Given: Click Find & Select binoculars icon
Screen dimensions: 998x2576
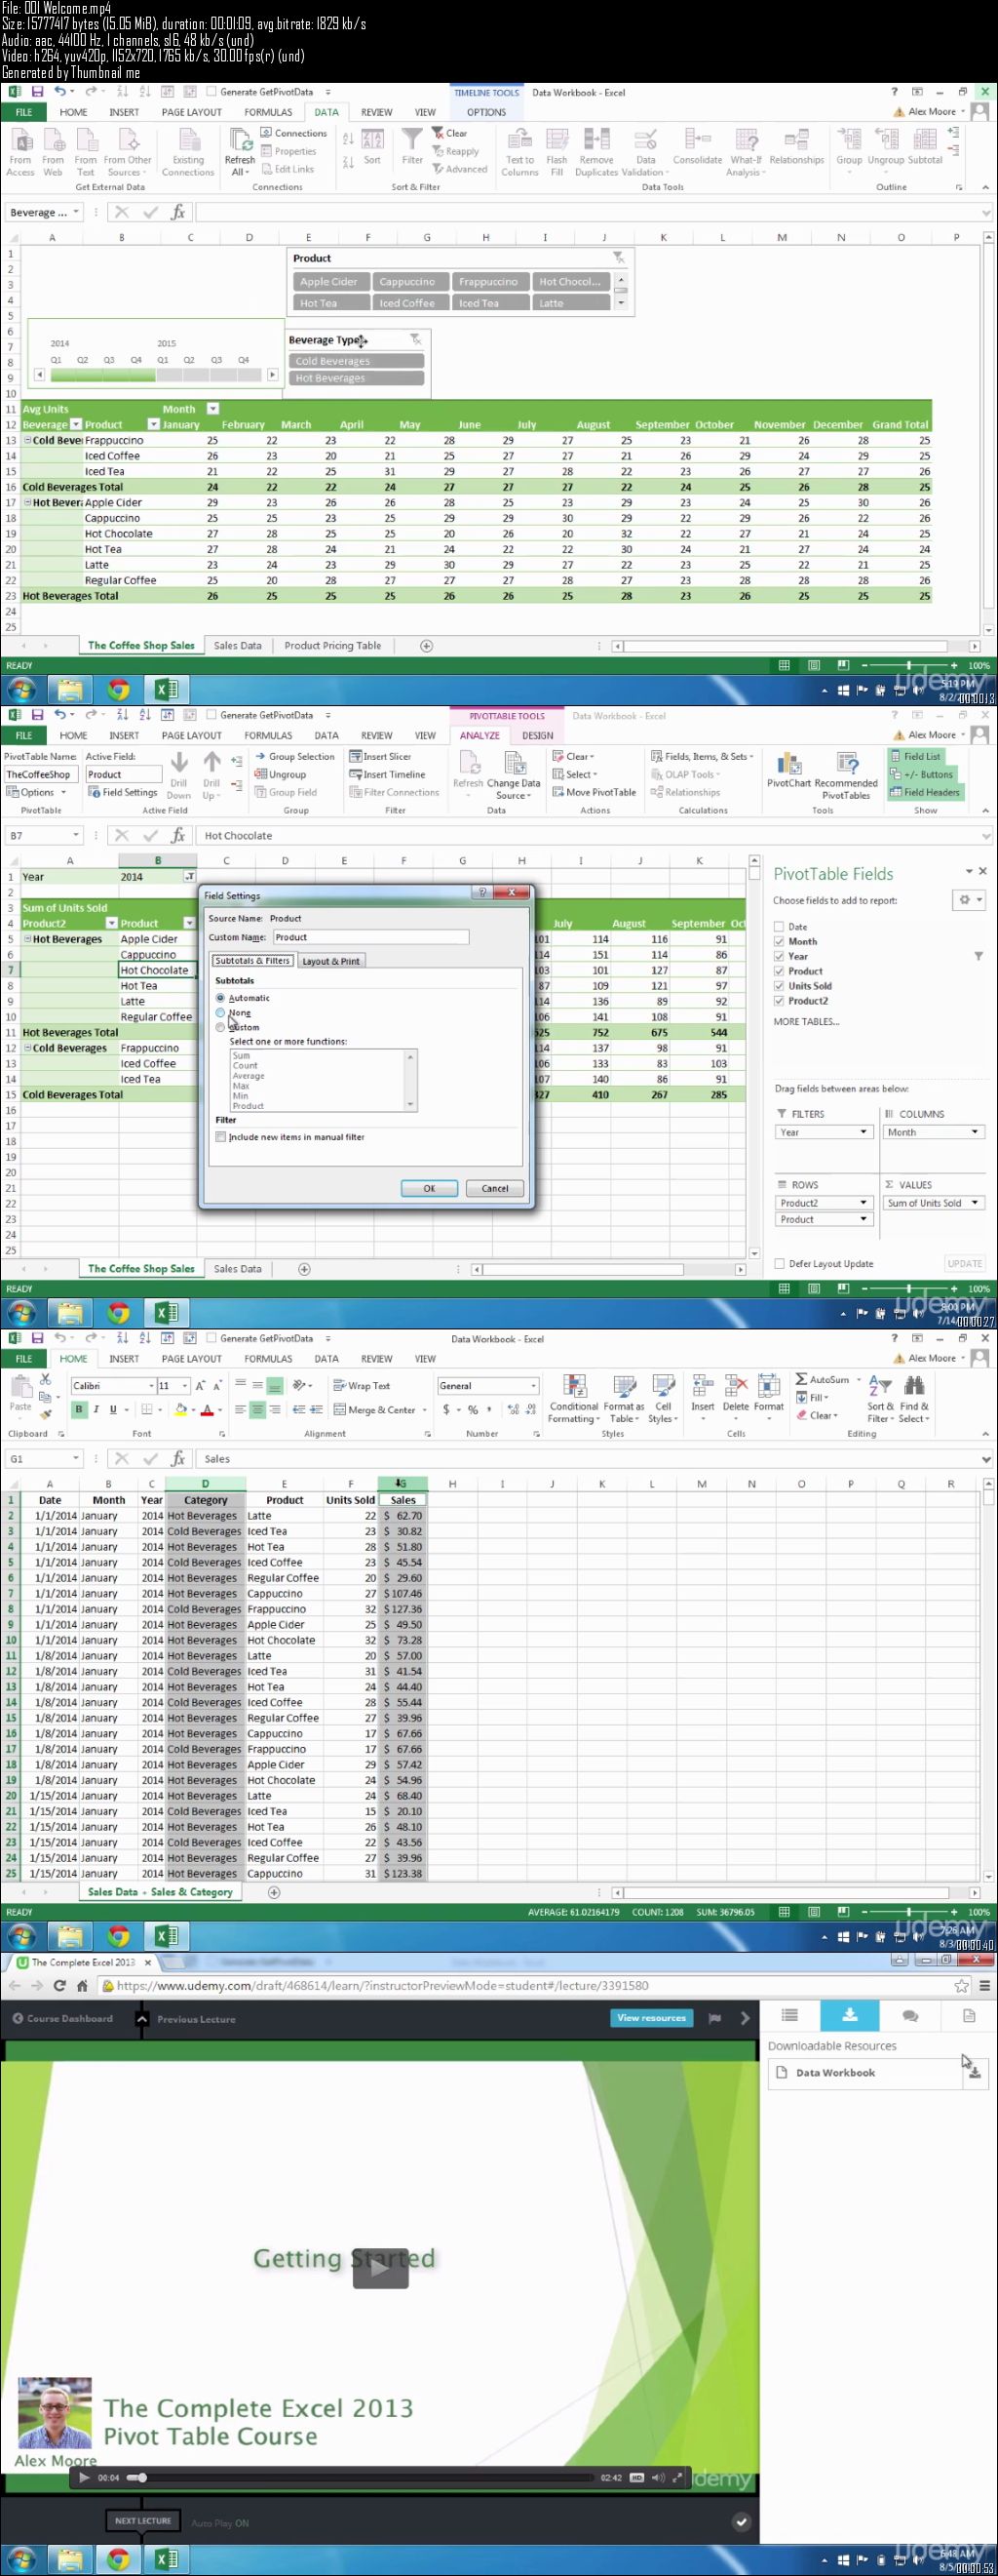Looking at the screenshot, I should click(x=914, y=1398).
